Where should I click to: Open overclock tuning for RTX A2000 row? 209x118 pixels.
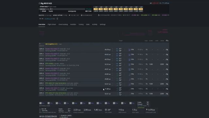[167, 64]
